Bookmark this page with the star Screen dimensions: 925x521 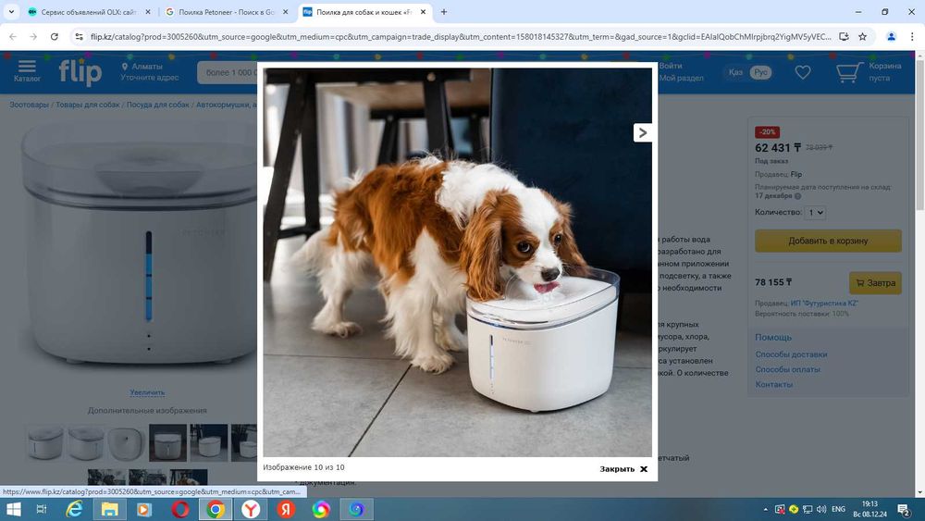coord(862,37)
